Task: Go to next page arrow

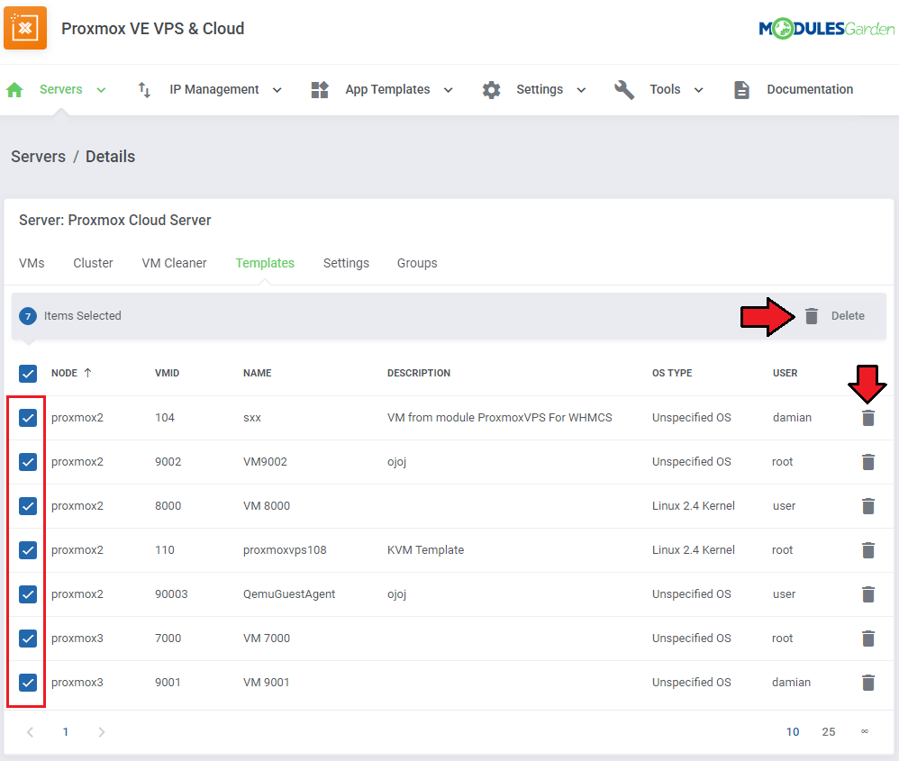Action: (x=102, y=732)
